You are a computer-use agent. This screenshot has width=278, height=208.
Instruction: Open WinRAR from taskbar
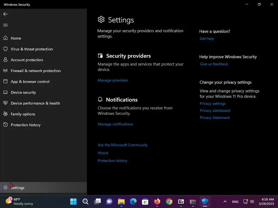pyautogui.click(x=193, y=201)
